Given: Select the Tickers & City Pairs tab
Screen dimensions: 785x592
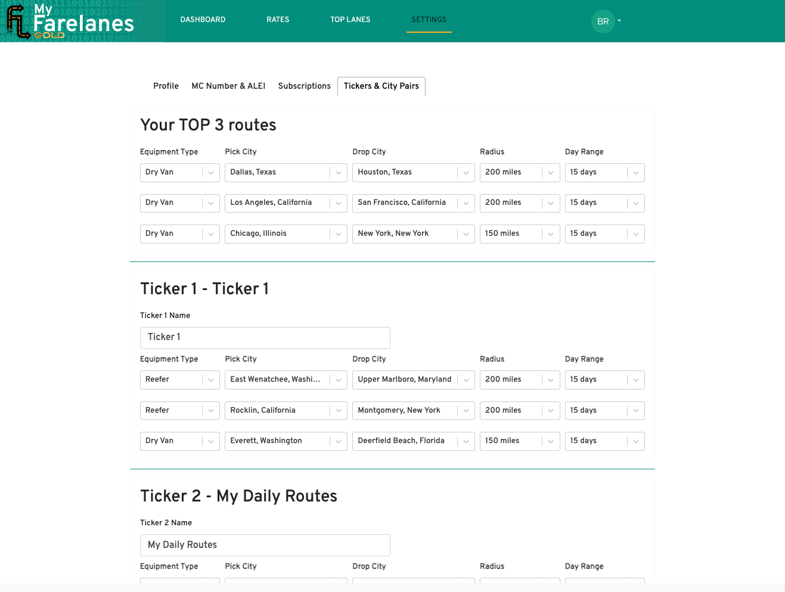Looking at the screenshot, I should (381, 86).
